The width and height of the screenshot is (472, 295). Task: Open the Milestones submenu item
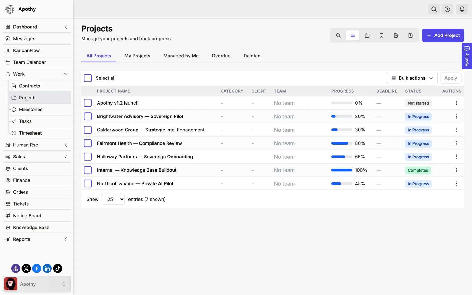pos(40,109)
